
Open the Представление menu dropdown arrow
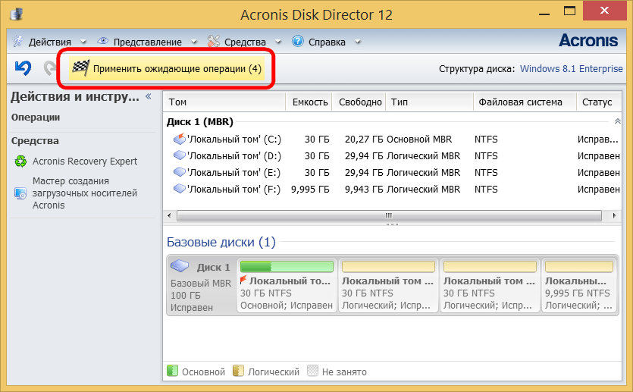click(x=193, y=42)
